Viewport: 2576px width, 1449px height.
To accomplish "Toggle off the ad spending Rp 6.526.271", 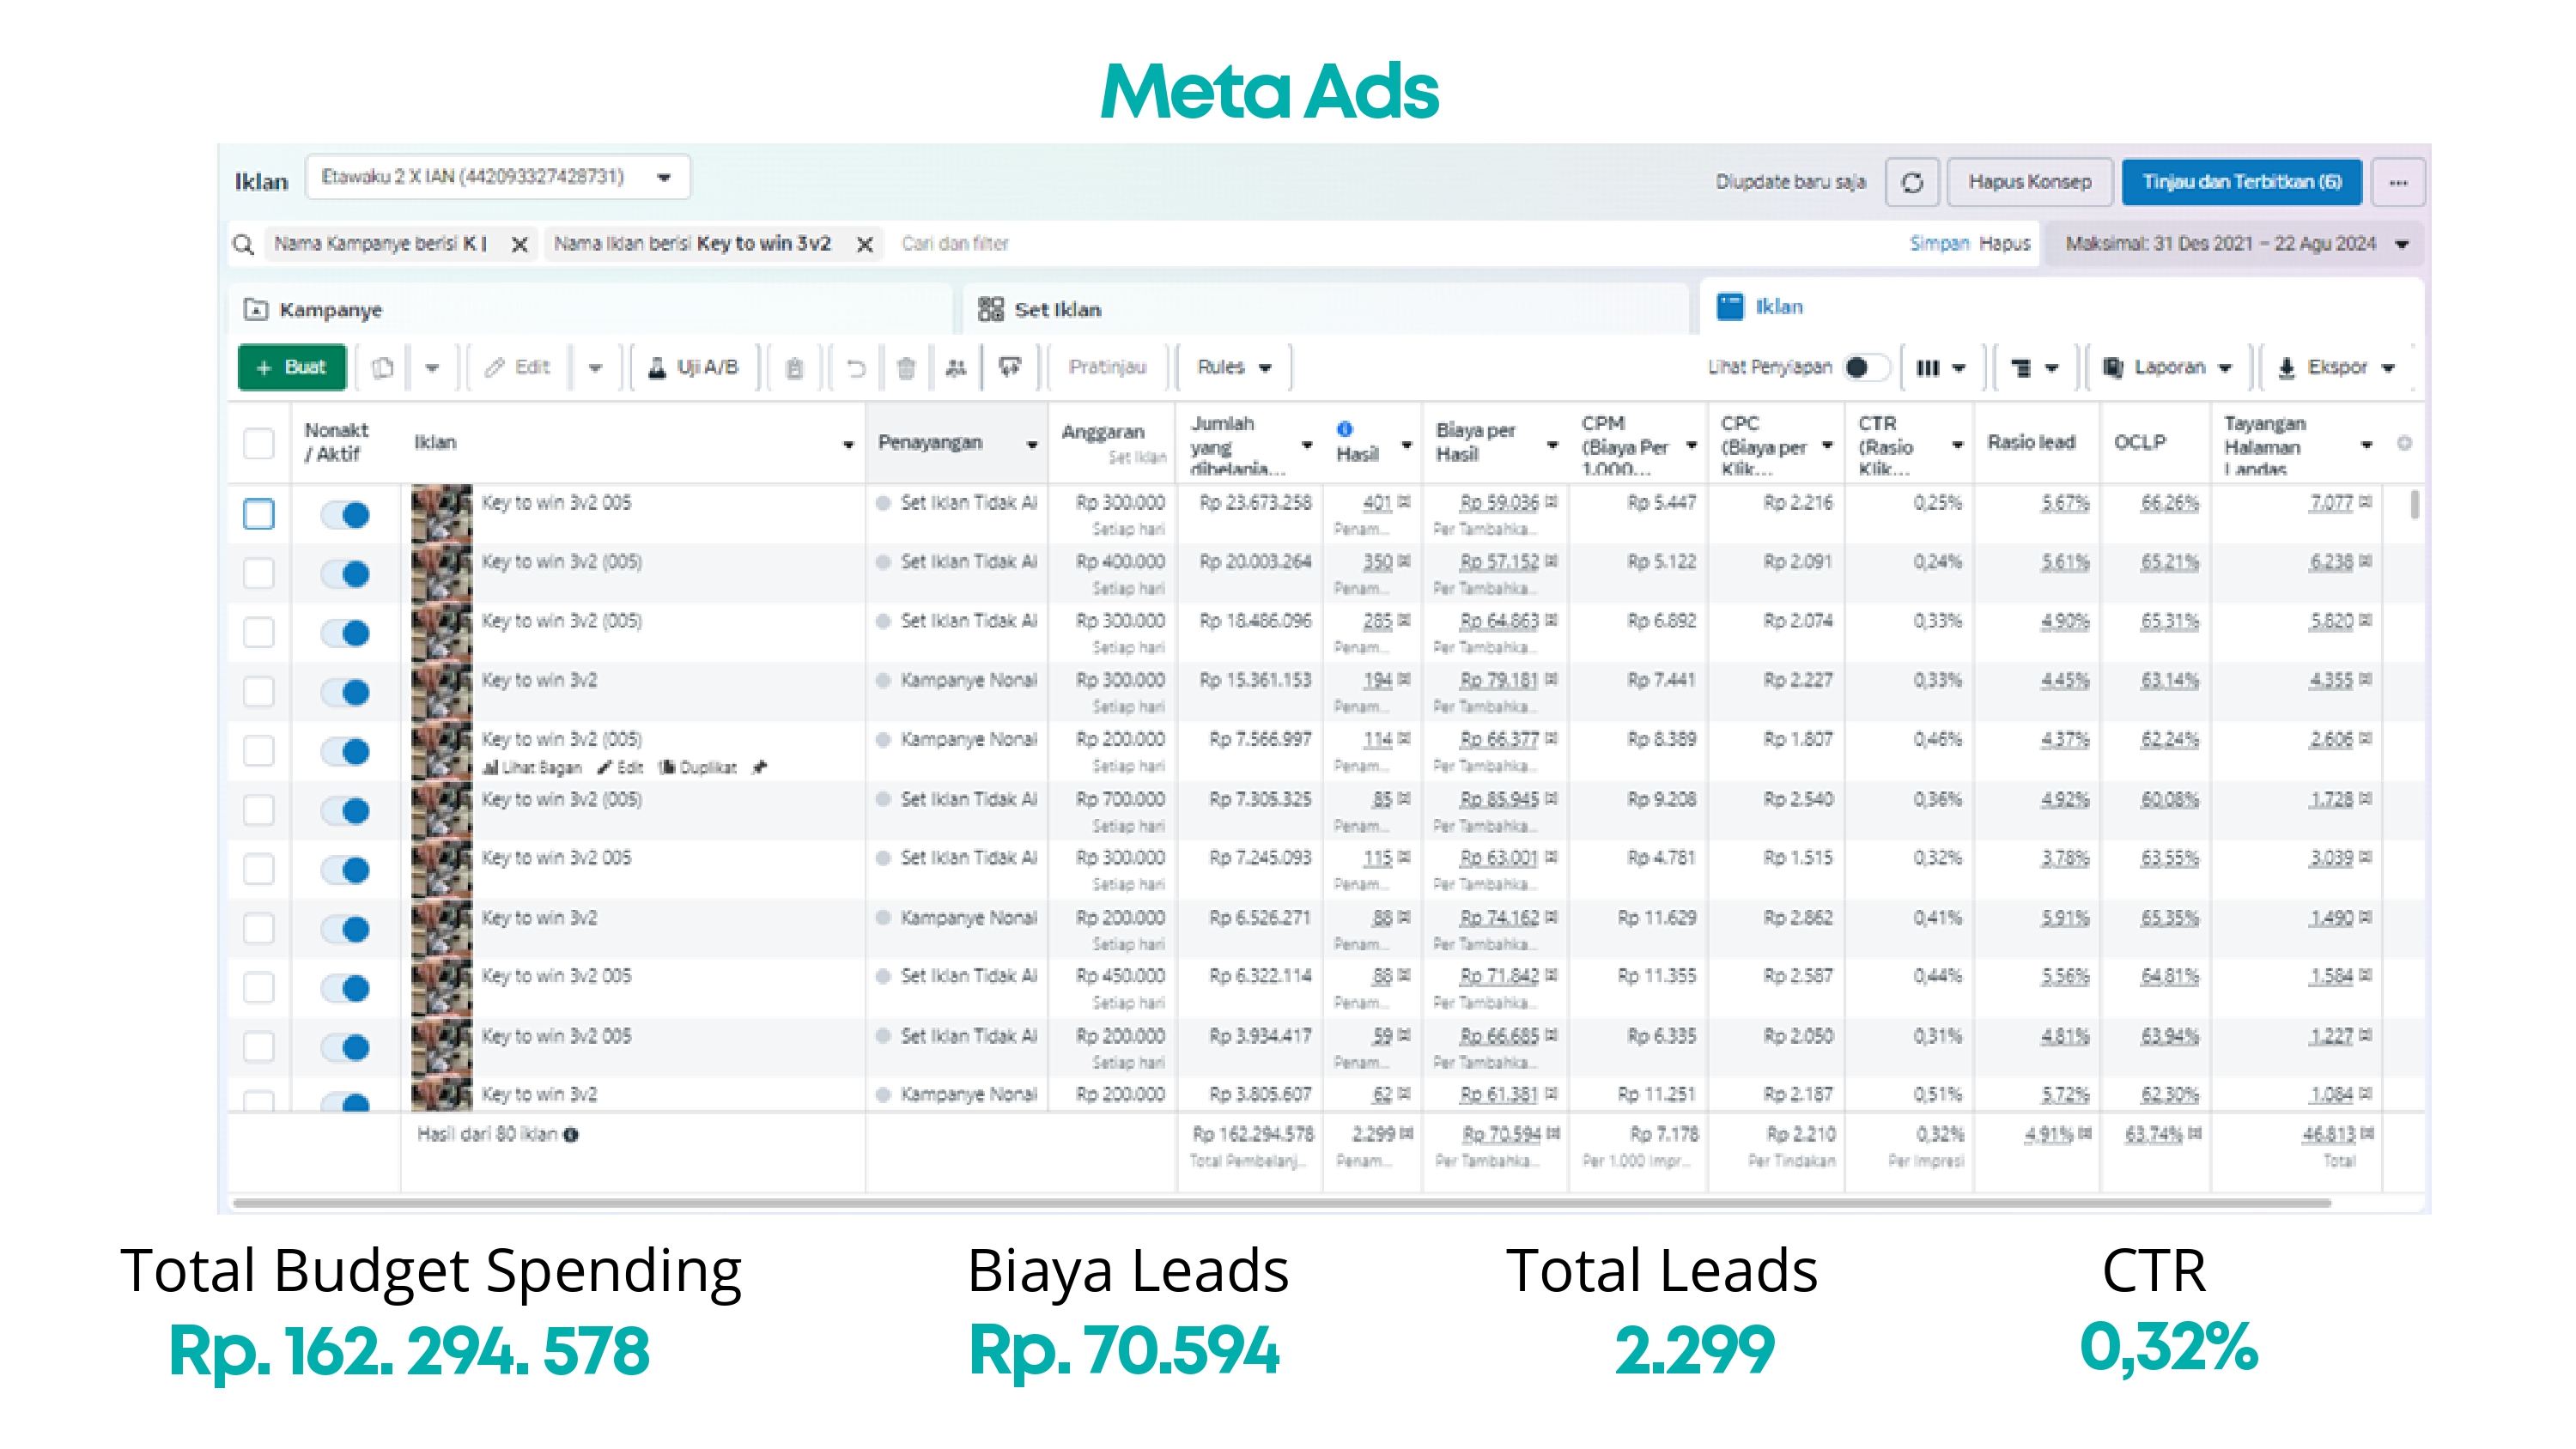I will click(x=345, y=929).
